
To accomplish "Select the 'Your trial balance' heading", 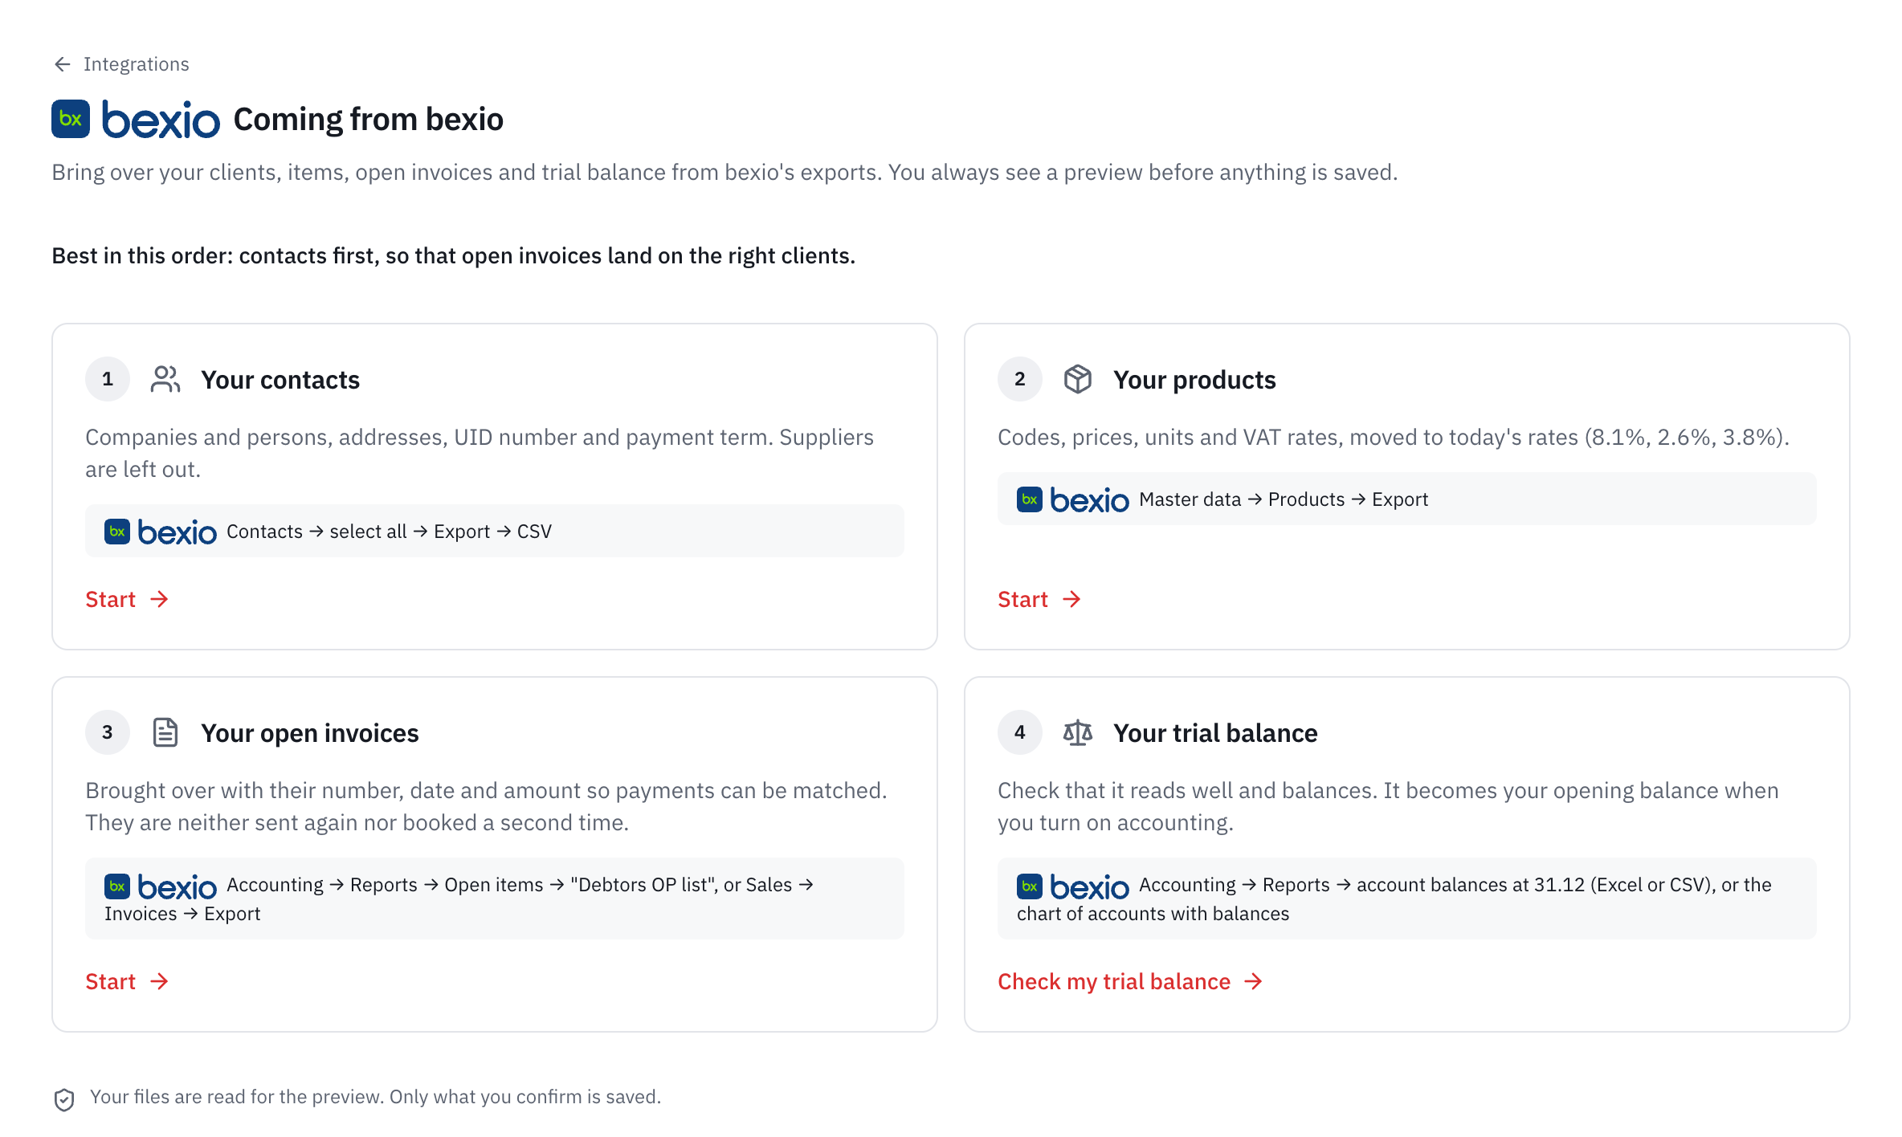I will (x=1215, y=732).
